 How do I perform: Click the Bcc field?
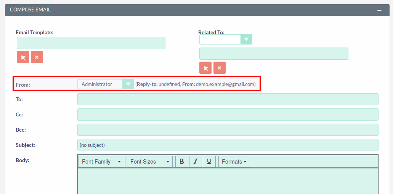pyautogui.click(x=228, y=130)
